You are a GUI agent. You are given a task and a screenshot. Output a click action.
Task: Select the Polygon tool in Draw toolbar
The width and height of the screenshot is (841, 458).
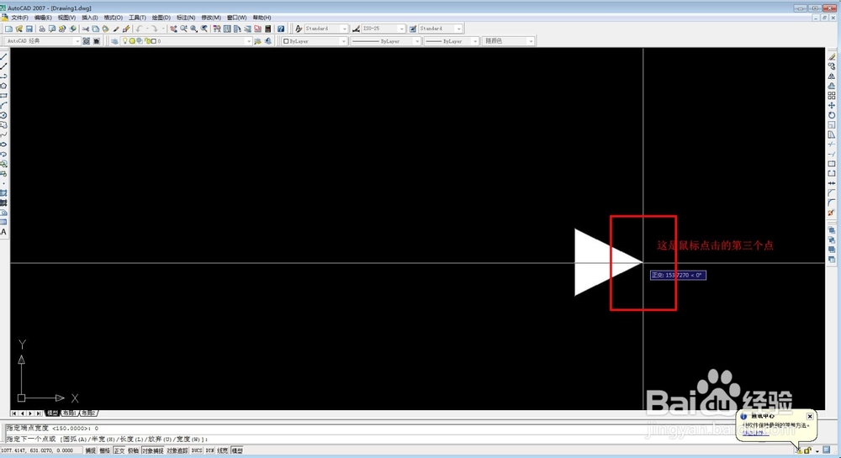pyautogui.click(x=3, y=86)
